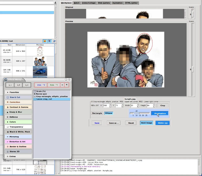
Task: Increase the Width value with the up arrow
Action: point(138,105)
